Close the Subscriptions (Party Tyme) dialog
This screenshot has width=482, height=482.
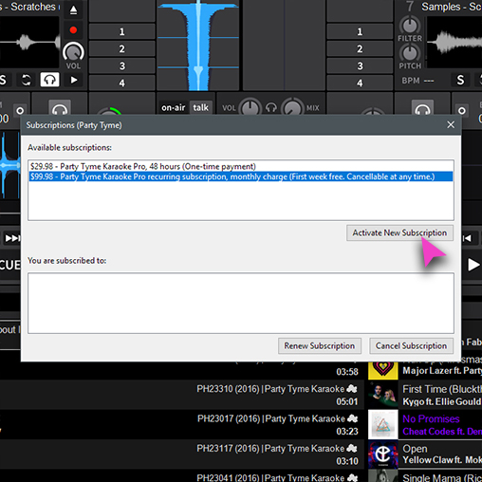click(x=451, y=124)
